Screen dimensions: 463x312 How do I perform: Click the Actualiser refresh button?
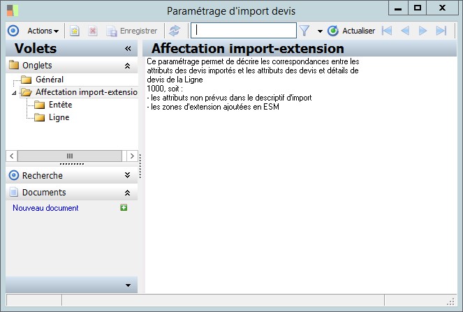[351, 31]
